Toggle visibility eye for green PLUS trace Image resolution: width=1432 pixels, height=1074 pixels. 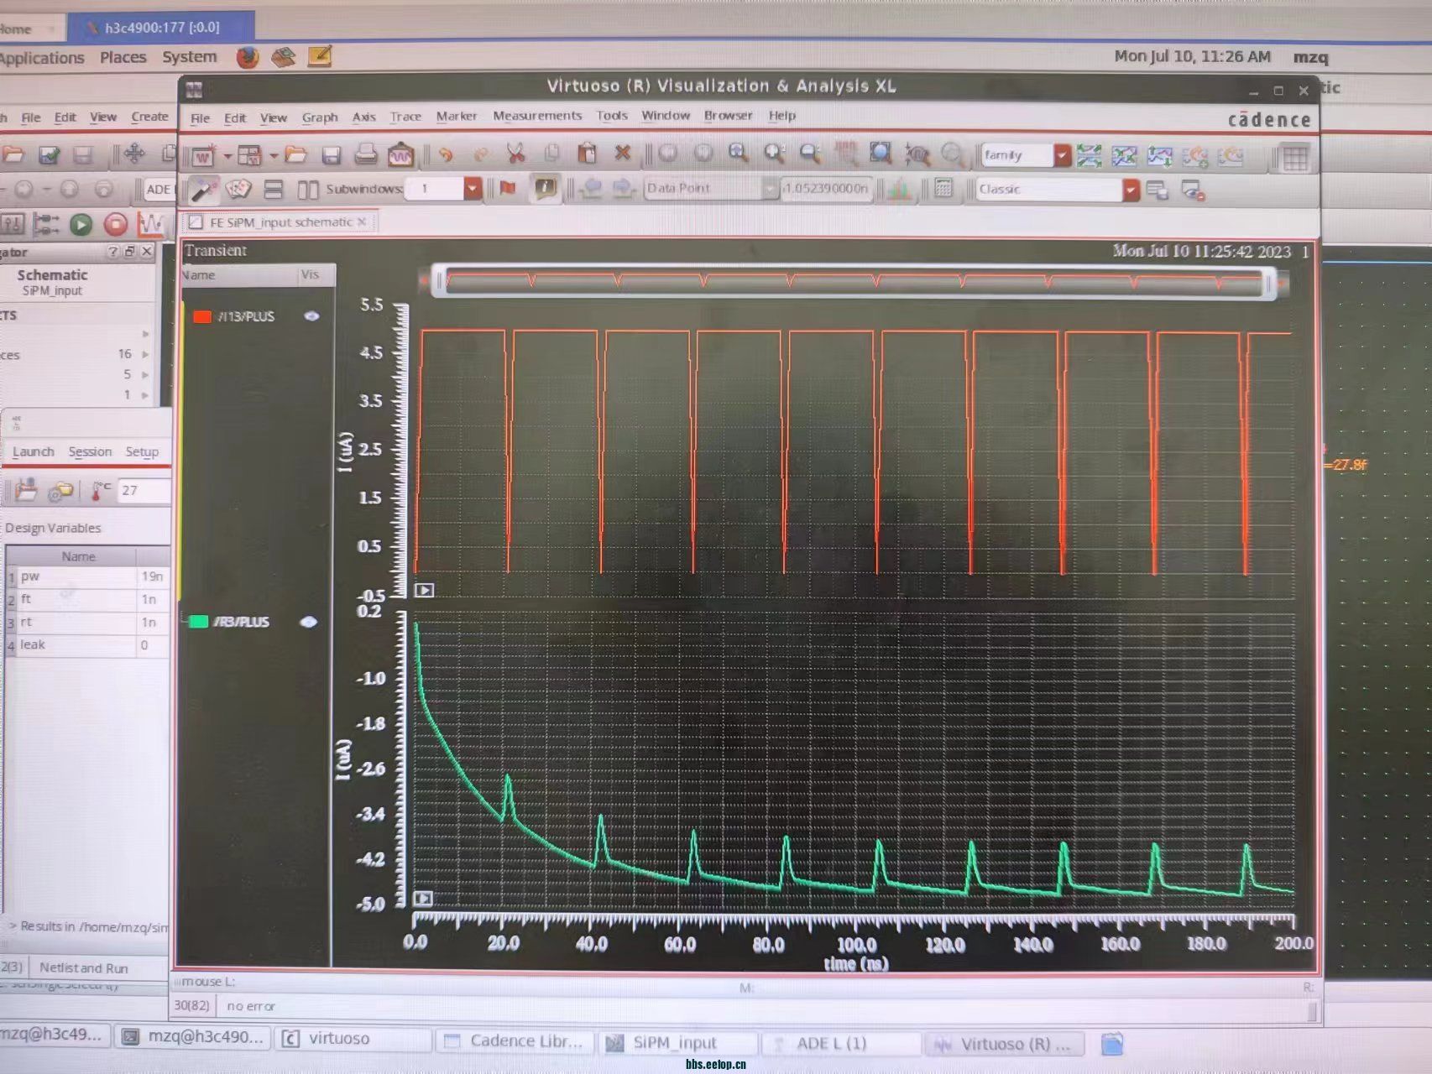click(x=309, y=622)
